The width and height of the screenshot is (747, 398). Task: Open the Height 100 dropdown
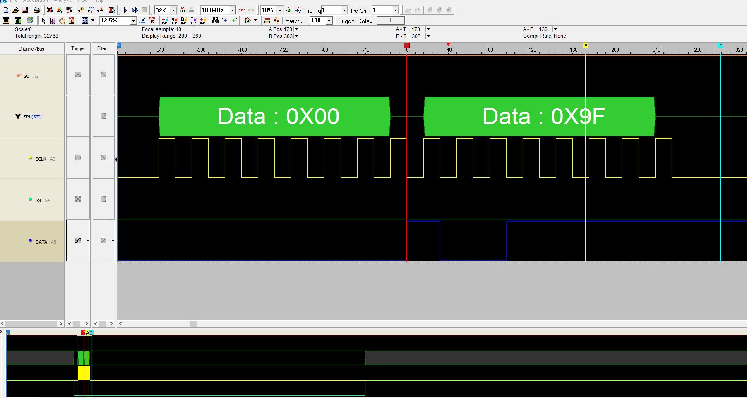[x=329, y=21]
